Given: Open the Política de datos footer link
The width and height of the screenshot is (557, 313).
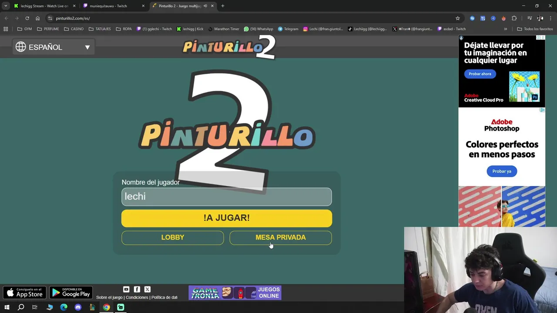Looking at the screenshot, I should point(164,297).
